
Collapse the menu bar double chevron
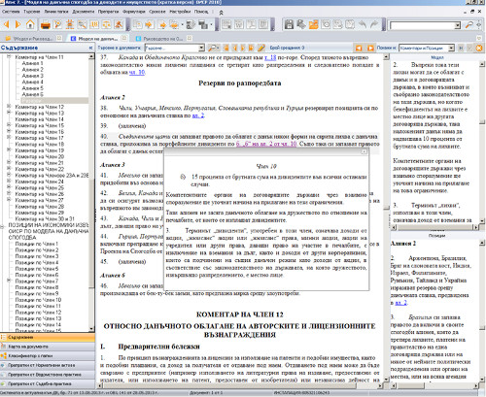click(221, 13)
